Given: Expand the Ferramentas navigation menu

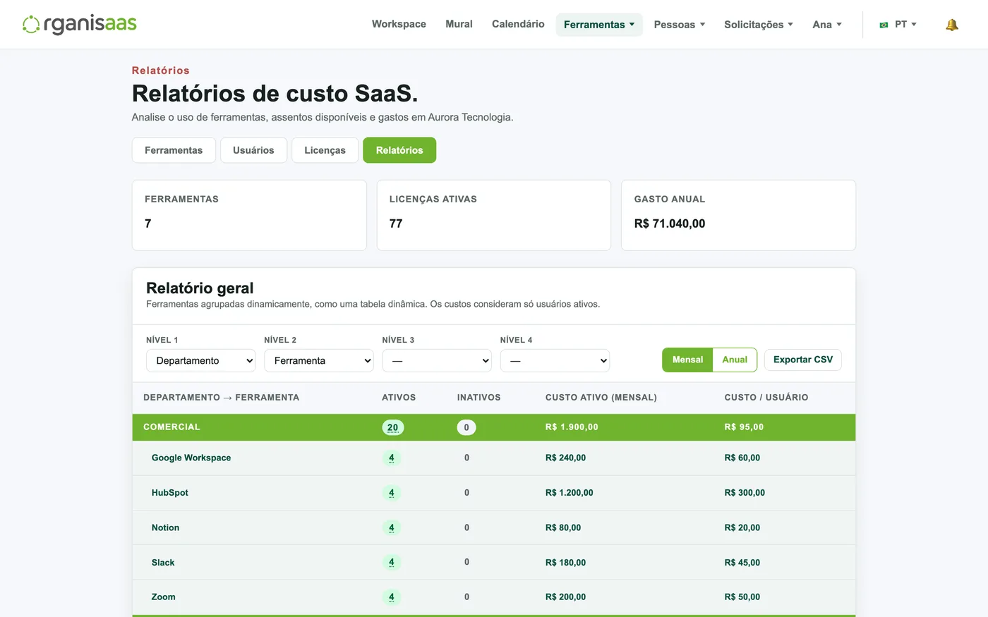Looking at the screenshot, I should [x=599, y=25].
